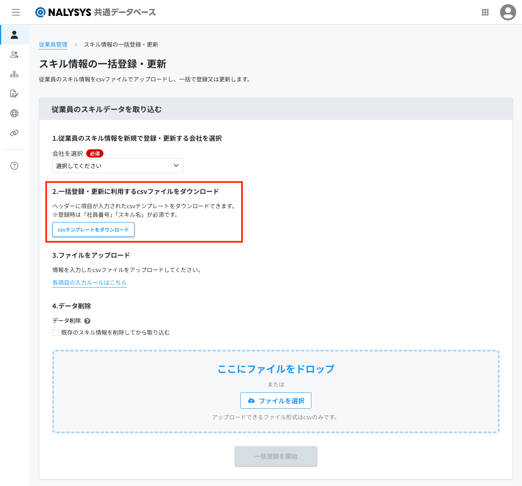The width and height of the screenshot is (522, 486).
Task: Open the document edit sidebar icon
Action: [x=14, y=94]
